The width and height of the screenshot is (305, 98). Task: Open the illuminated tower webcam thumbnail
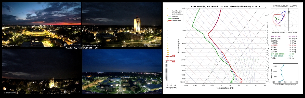[122, 24]
